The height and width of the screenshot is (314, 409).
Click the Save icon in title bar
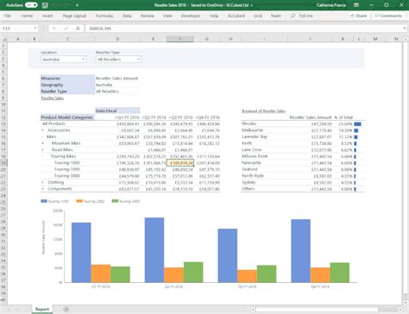point(45,5)
